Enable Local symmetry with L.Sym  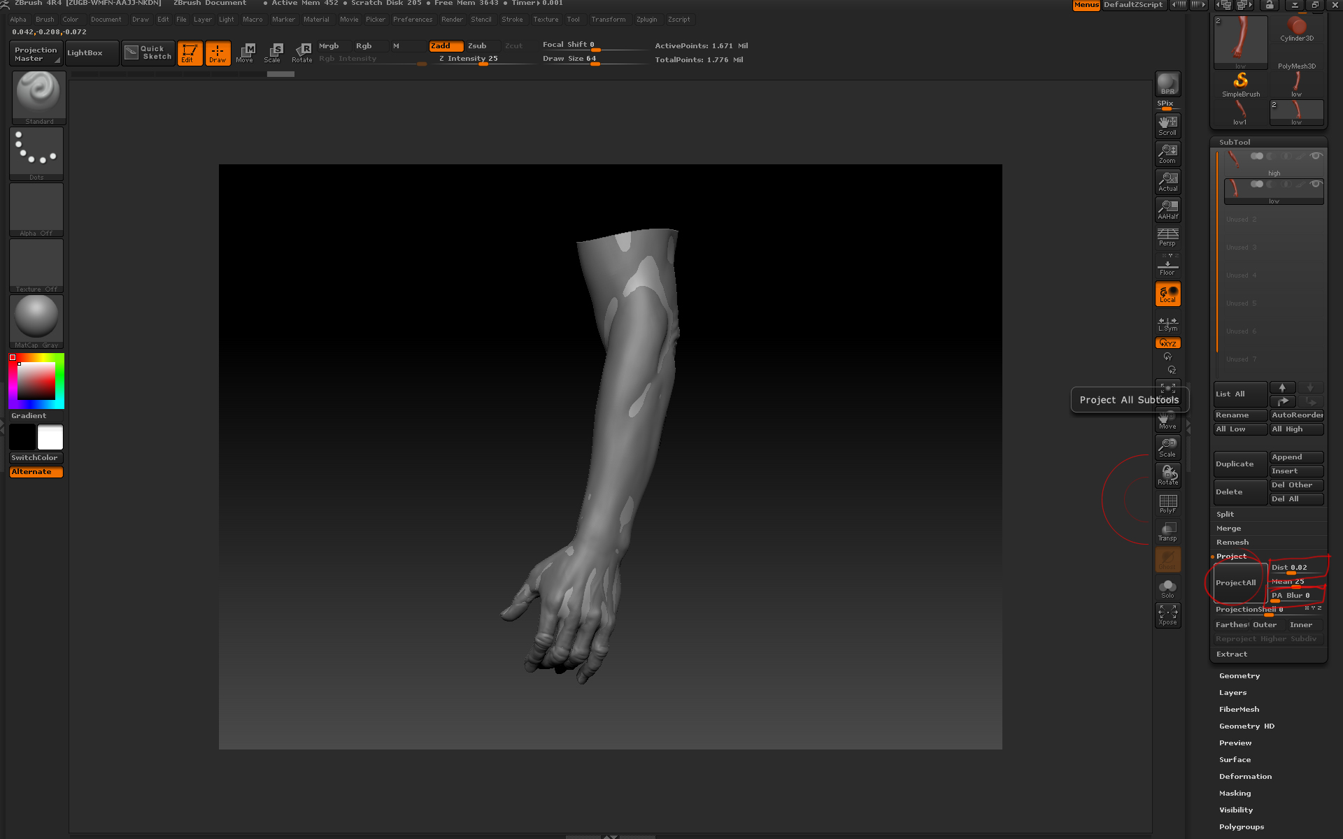pyautogui.click(x=1167, y=323)
